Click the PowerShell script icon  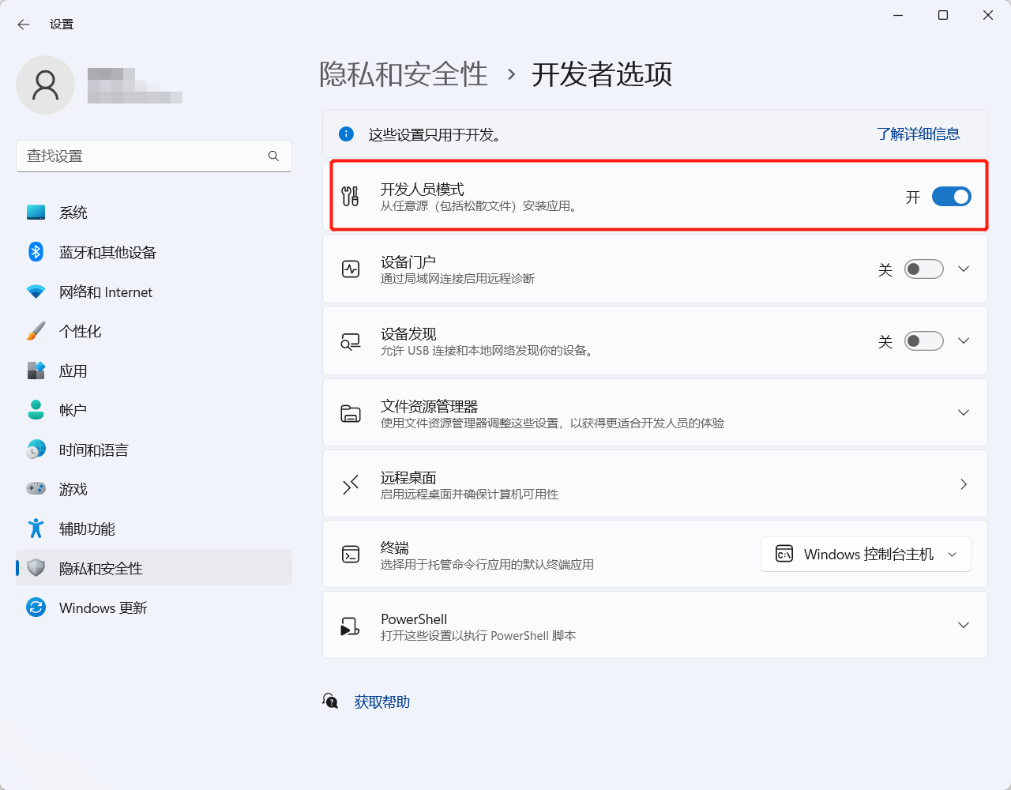point(350,626)
